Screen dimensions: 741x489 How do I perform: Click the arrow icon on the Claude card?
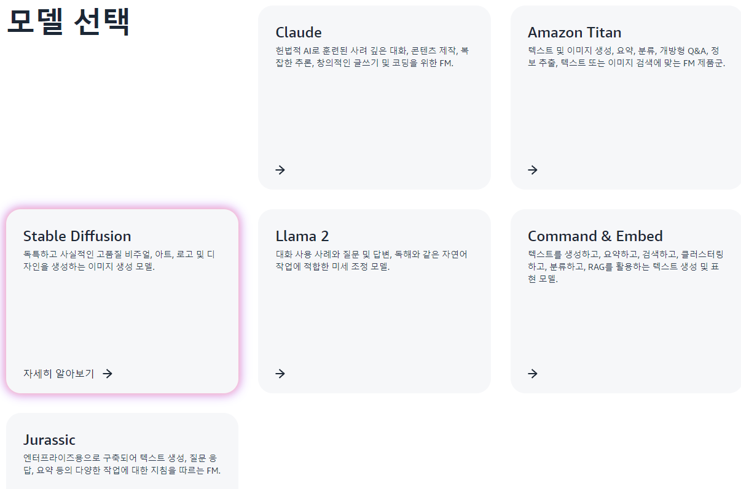[x=280, y=170]
